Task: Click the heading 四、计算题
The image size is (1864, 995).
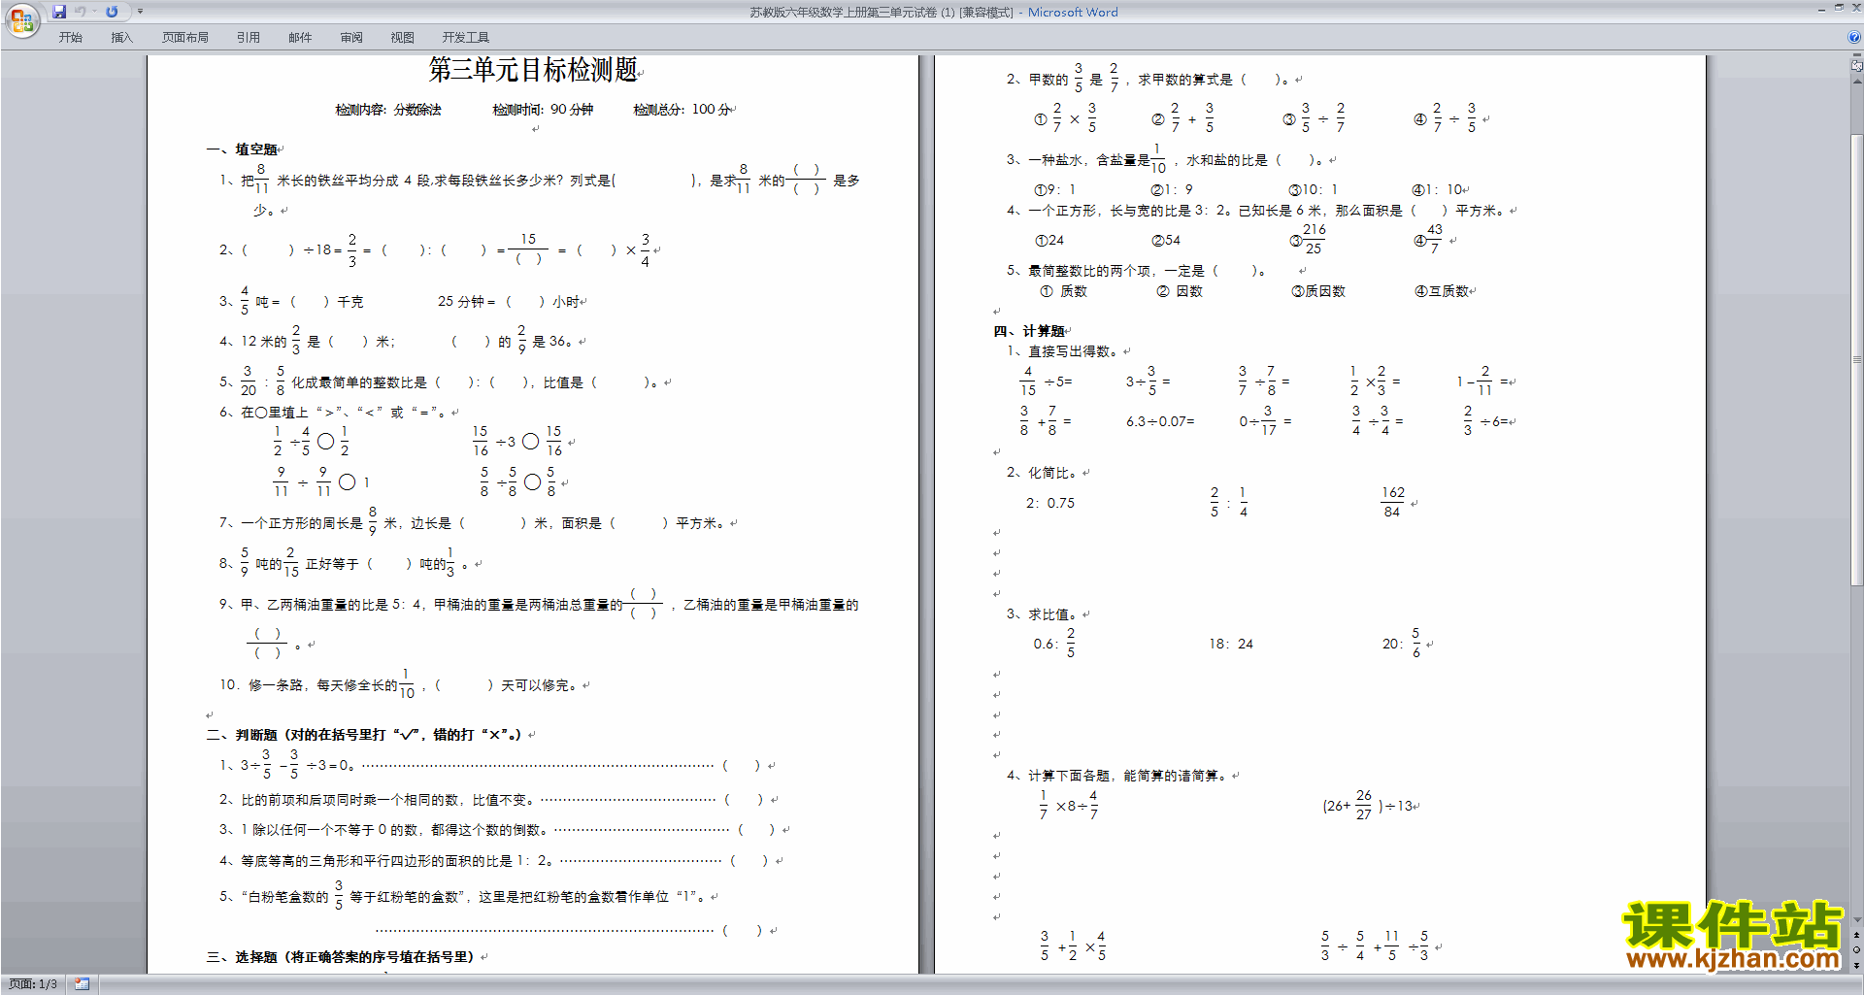Action: (x=1029, y=331)
